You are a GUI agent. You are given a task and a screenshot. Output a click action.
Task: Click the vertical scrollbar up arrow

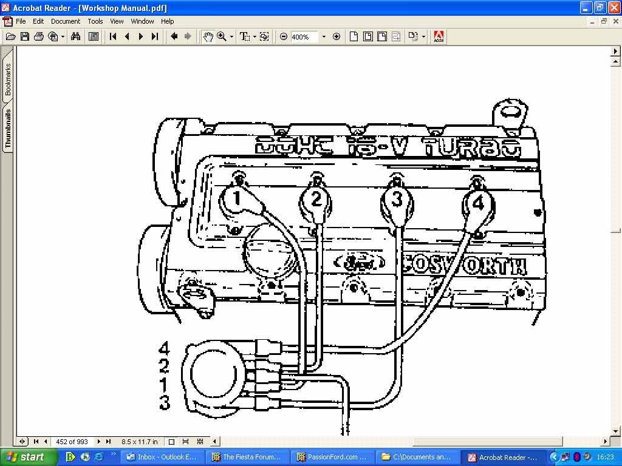click(615, 61)
